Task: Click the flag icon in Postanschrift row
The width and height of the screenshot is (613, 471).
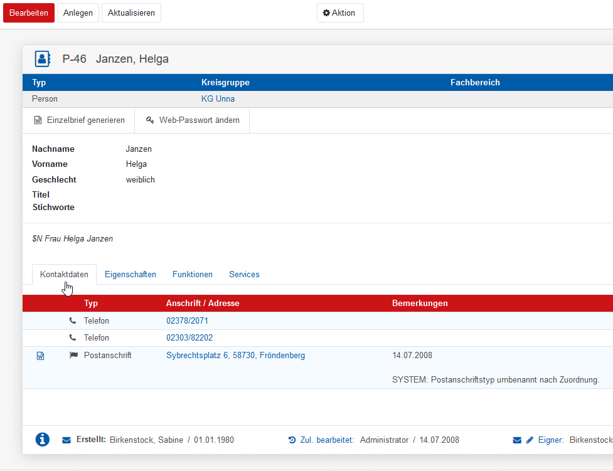Action: click(73, 355)
